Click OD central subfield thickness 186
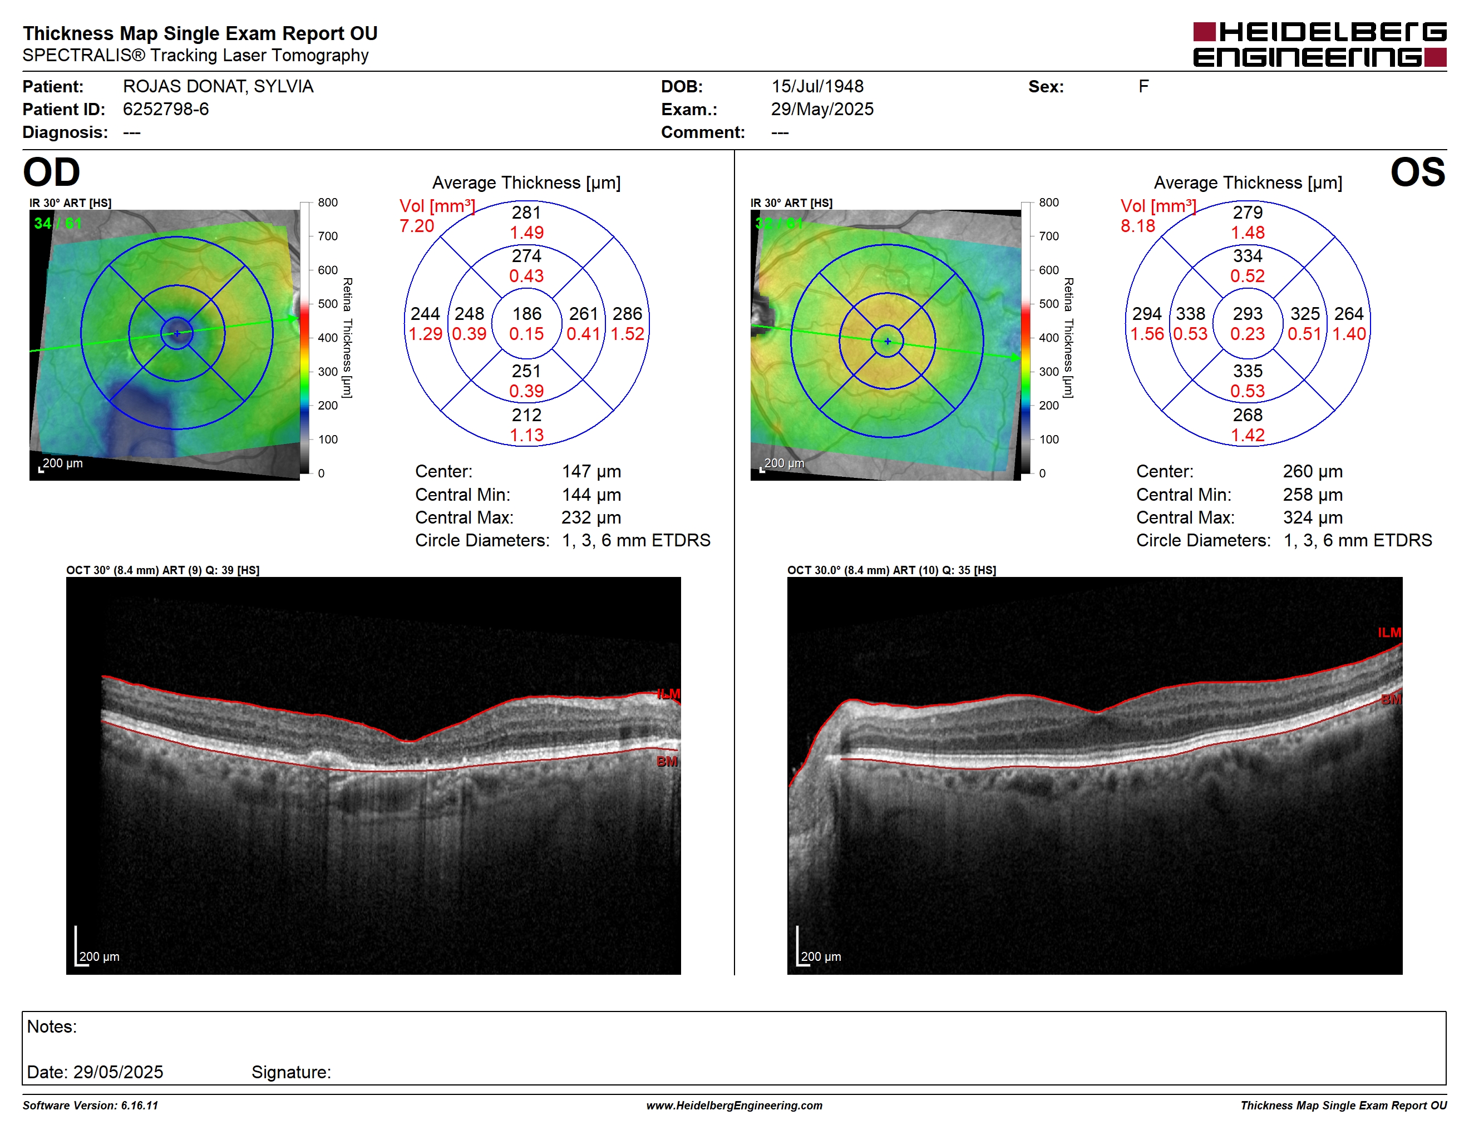Screen dimensions: 1469x1135 [526, 314]
